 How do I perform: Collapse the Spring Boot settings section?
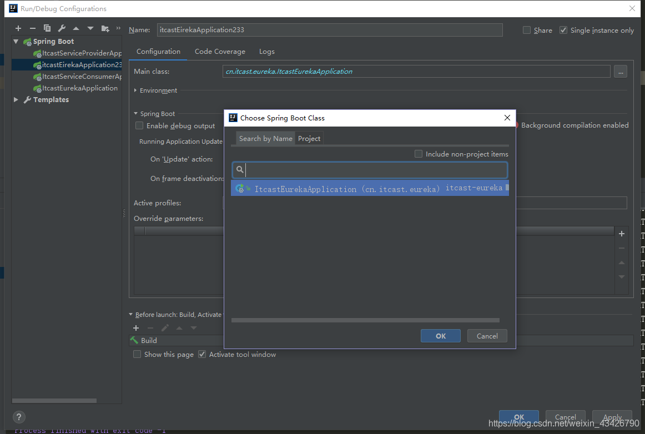pos(136,114)
